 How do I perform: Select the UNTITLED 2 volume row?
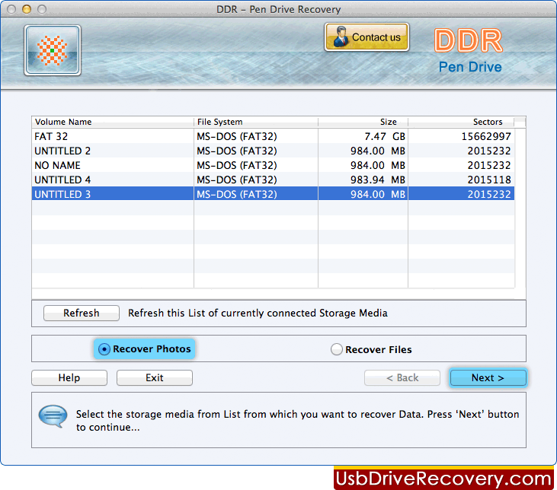point(273,151)
